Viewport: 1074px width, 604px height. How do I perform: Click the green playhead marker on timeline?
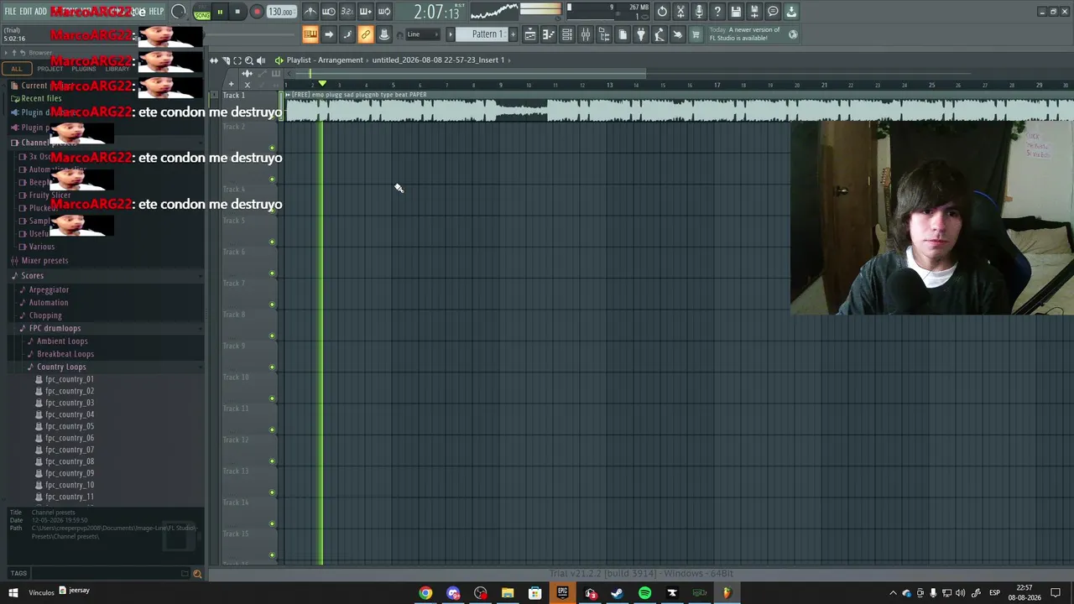coord(321,84)
